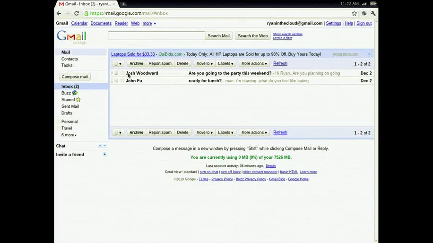Click the top Report spam button

160,63
